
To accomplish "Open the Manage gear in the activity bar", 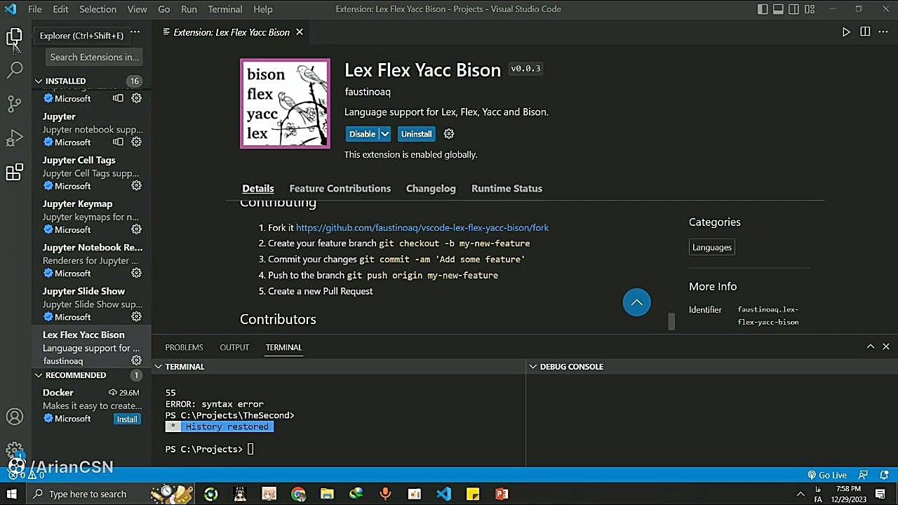I will [x=15, y=450].
